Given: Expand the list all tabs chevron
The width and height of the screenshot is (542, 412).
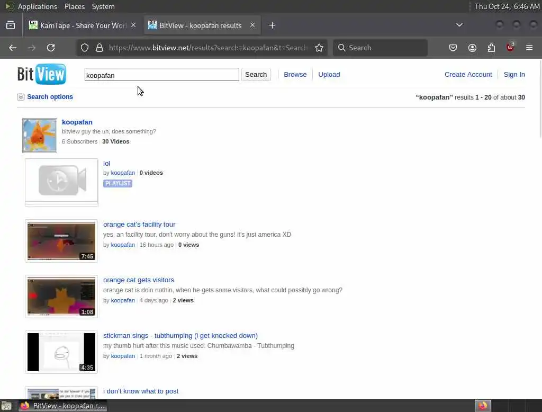Looking at the screenshot, I should pos(459,25).
